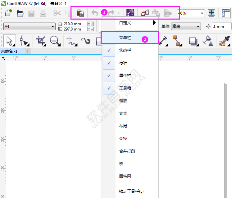Screen dimensions: 232x198
Task: Click the page width field 210.0 mm
Action: click(75, 24)
